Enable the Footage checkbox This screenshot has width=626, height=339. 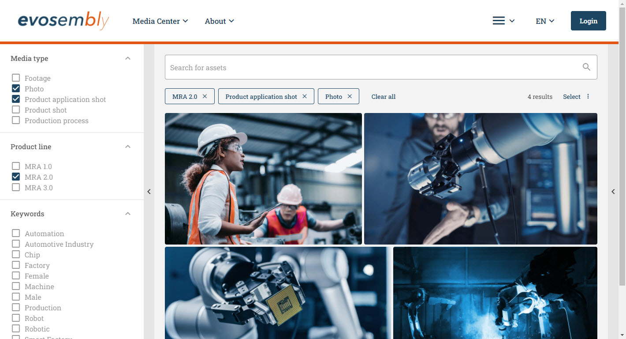(x=16, y=78)
